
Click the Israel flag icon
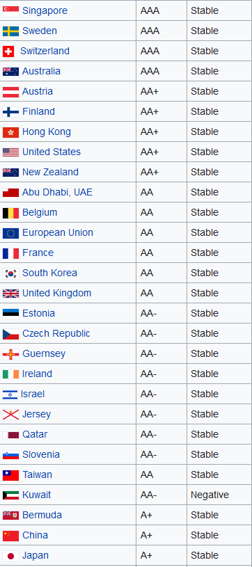tap(10, 394)
